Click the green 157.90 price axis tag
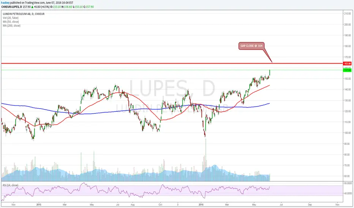Image resolution: width=354 pixels, height=208 pixels. tap(347, 70)
